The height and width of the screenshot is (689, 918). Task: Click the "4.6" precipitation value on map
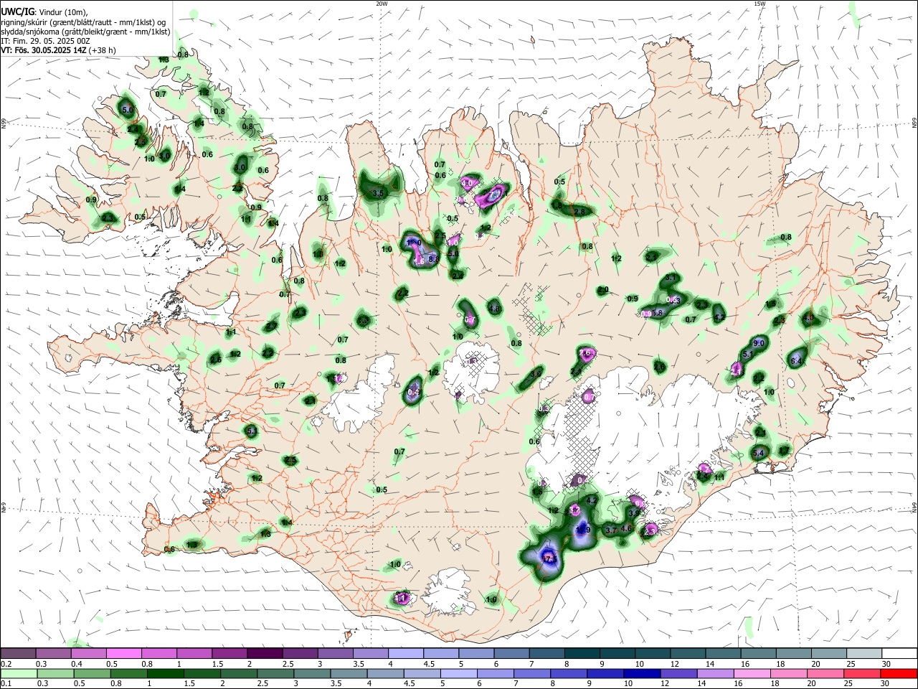[626, 528]
